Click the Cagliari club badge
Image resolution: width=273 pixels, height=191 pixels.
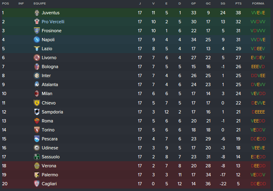(x=36, y=184)
